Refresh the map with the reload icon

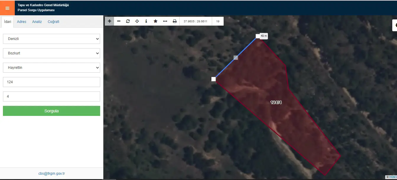pyautogui.click(x=128, y=21)
